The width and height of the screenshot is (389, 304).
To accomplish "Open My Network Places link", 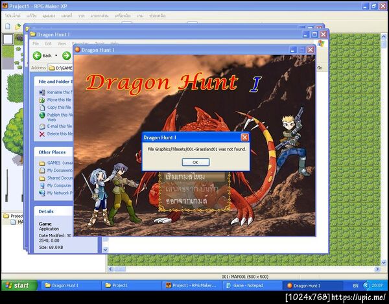I will (x=60, y=193).
